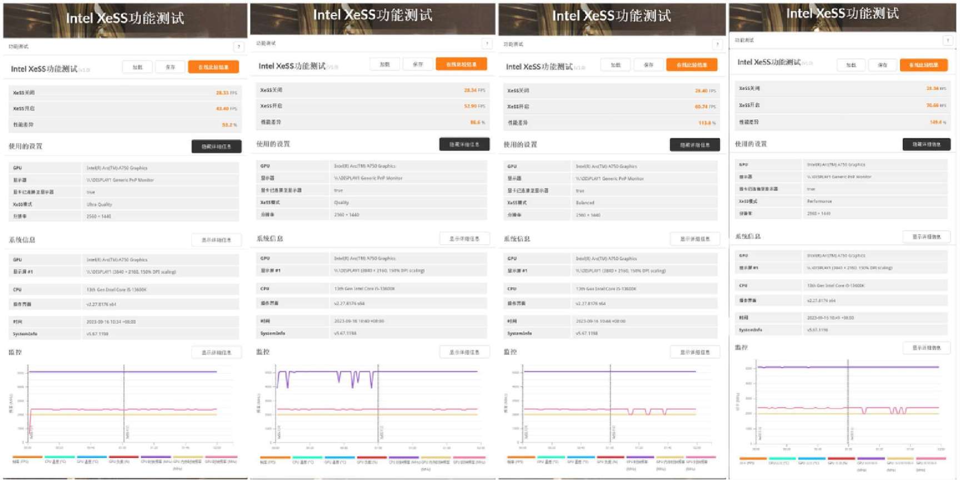This screenshot has height=483, width=960.
Task: Show 系统信息 details in Ultra Quality panel
Action: (x=216, y=240)
